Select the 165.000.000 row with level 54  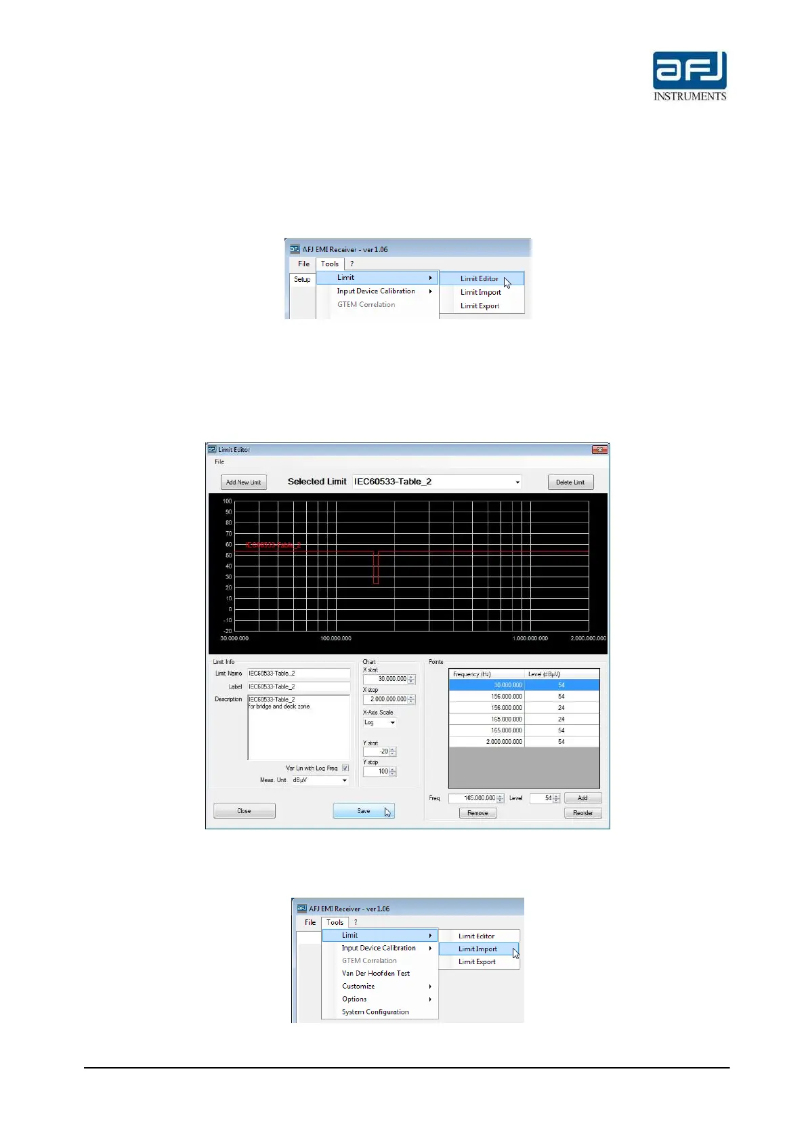click(x=524, y=730)
